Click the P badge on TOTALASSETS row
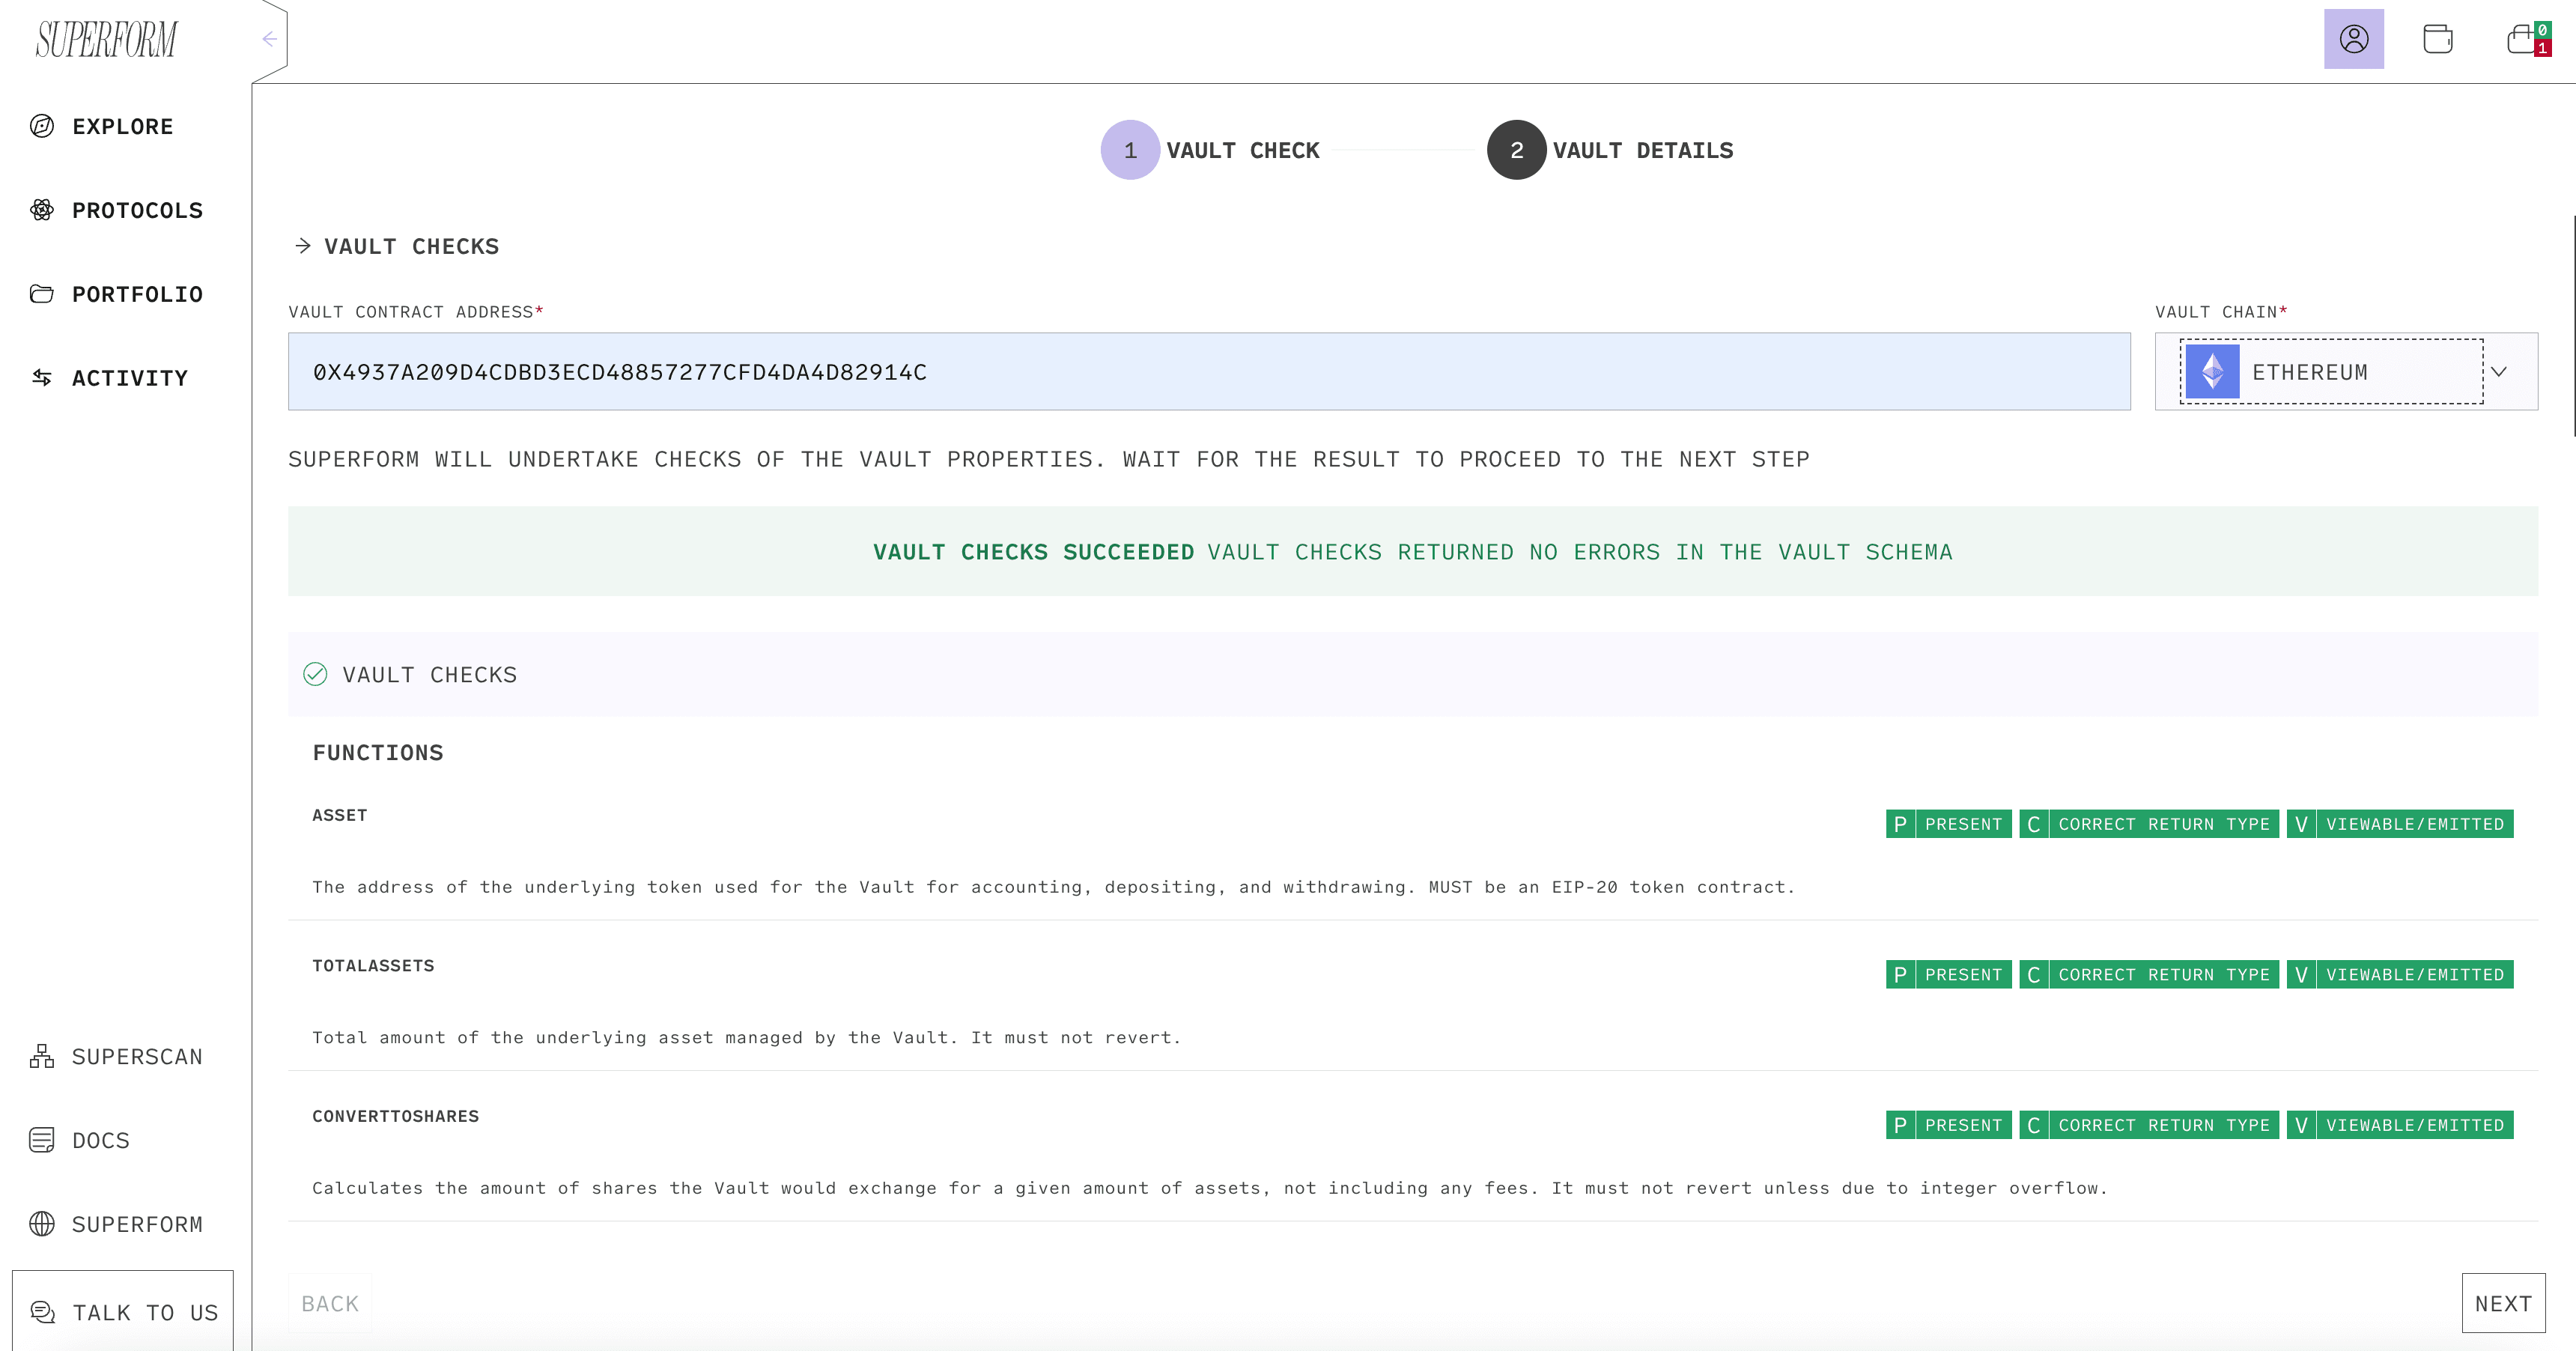Screen dimensions: 2576x1351 (1900, 975)
